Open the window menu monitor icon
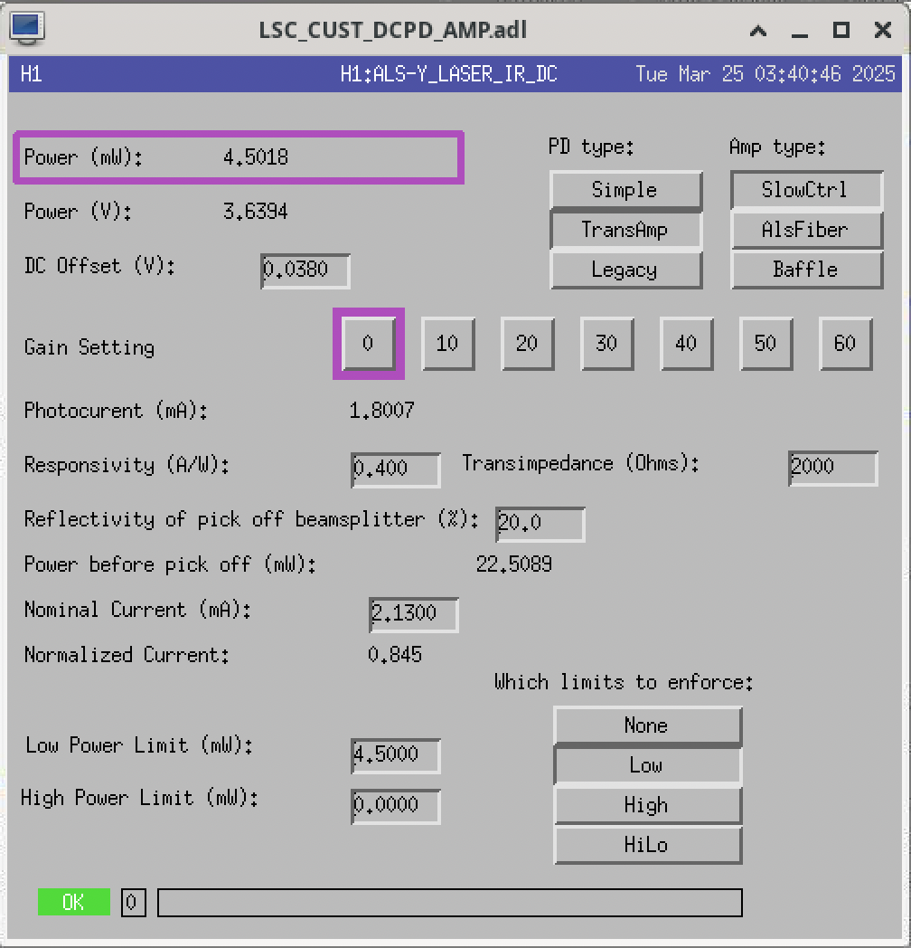The image size is (911, 948). tap(28, 28)
